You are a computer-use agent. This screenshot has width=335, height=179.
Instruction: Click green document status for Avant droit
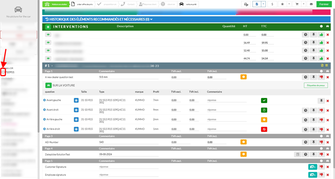264,110
